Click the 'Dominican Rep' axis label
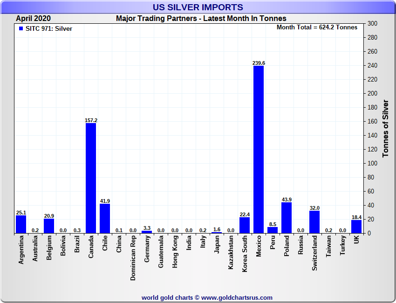The height and width of the screenshot is (303, 396). point(133,258)
